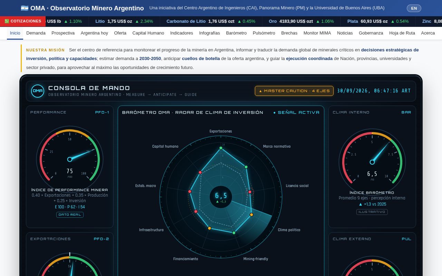The width and height of the screenshot is (442, 276).
Task: Open the Barómetro navigation tab
Action: click(237, 33)
